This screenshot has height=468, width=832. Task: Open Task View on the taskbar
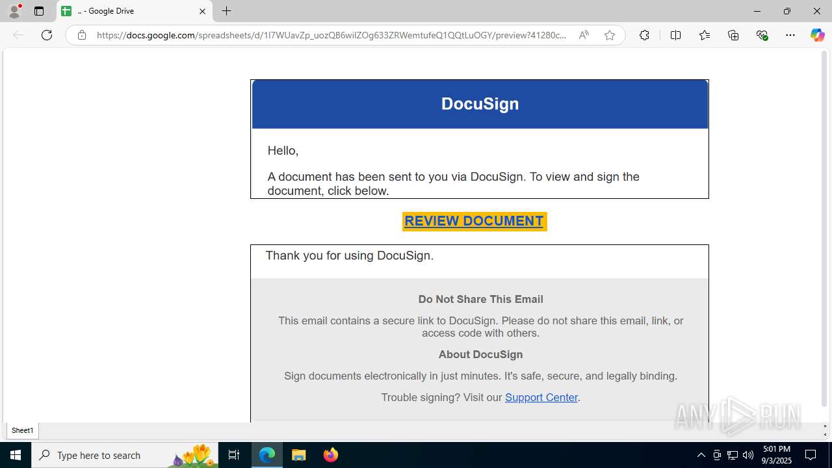[x=234, y=455]
